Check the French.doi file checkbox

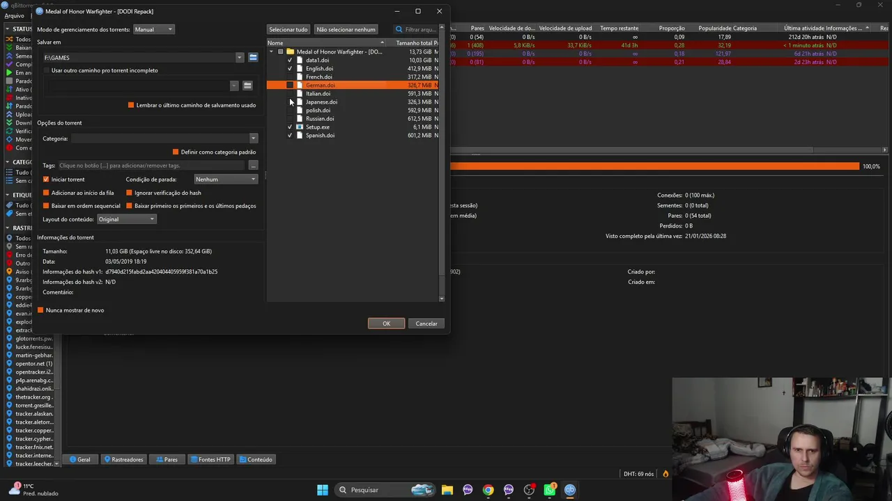[290, 77]
